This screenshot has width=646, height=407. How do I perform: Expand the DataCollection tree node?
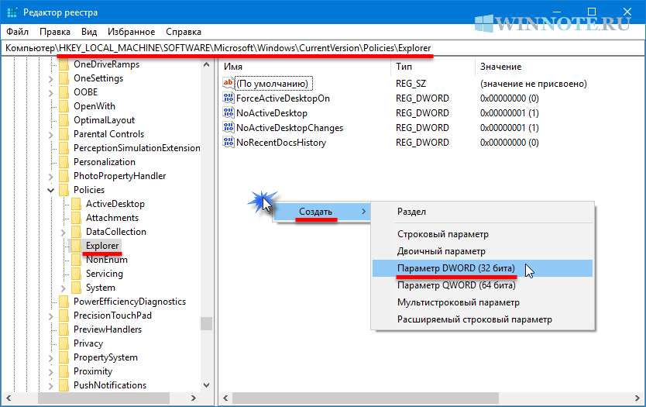(x=63, y=233)
